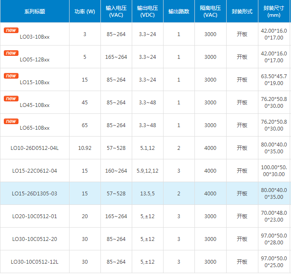Click the 隔离电压 (VAC) column header
The width and height of the screenshot is (291, 274).
(210, 12)
